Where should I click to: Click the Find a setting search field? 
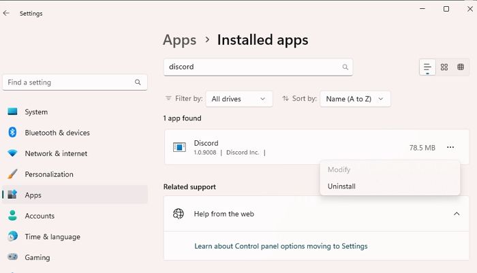pyautogui.click(x=68, y=82)
